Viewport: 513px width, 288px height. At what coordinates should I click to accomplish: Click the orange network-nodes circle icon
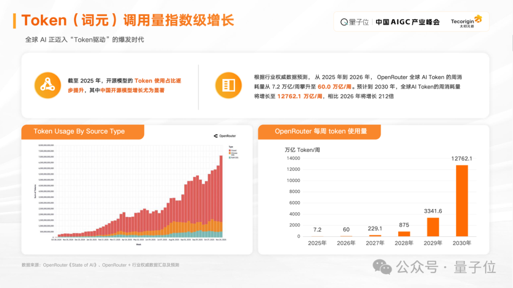click(x=48, y=85)
